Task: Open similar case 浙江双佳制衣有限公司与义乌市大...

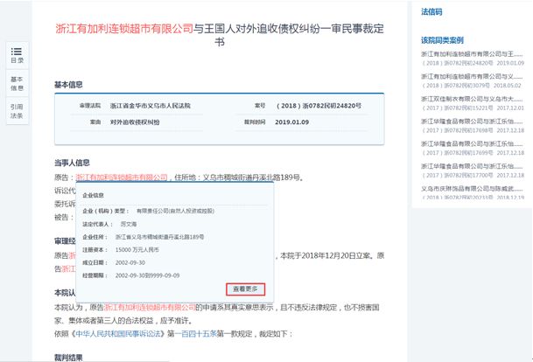Action: click(x=473, y=103)
